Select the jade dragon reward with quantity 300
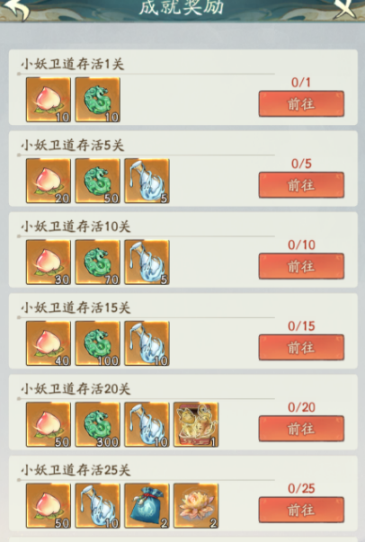Image resolution: width=365 pixels, height=542 pixels. pos(98,424)
